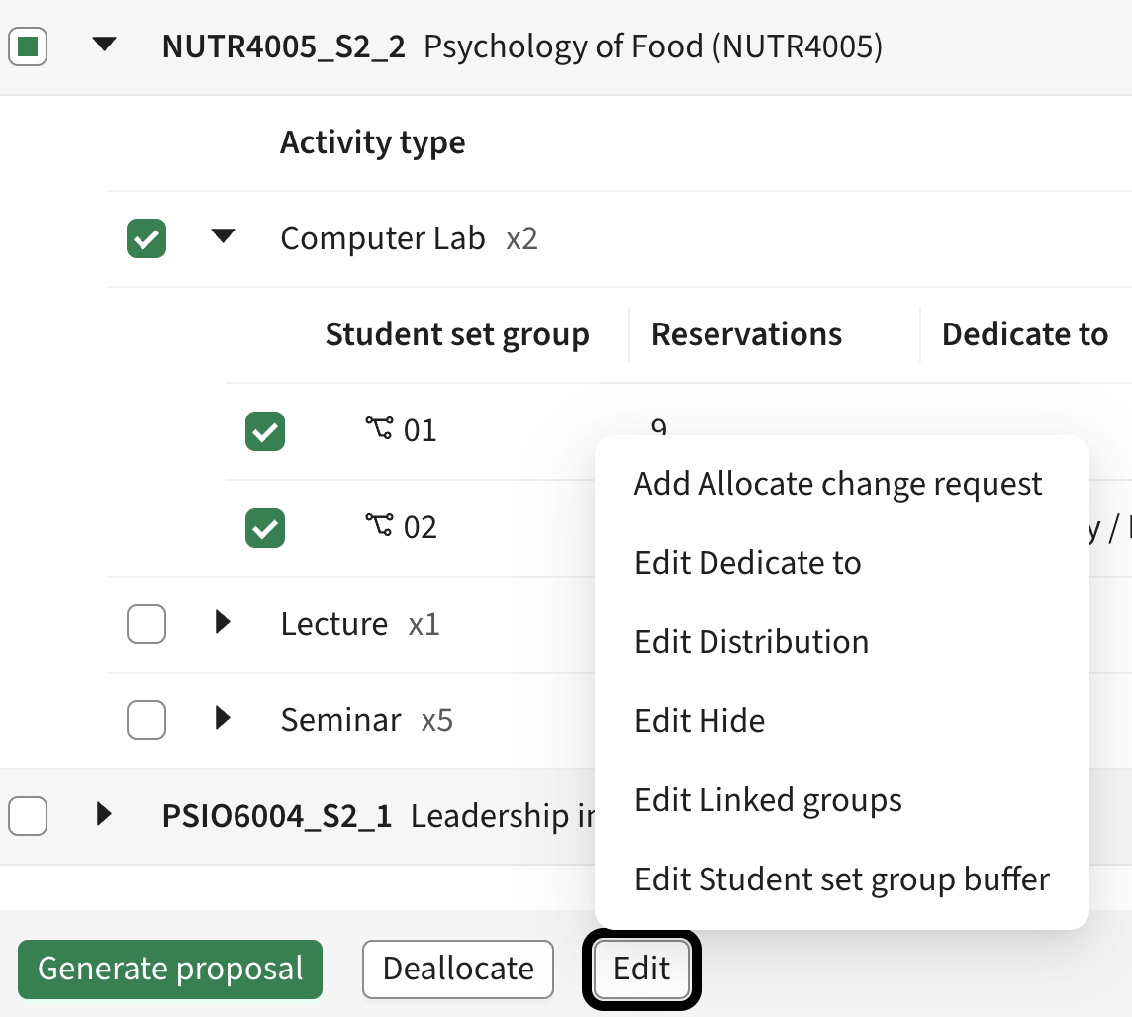1132x1017 pixels.
Task: Click the linked group icon beside 02
Action: click(x=378, y=526)
